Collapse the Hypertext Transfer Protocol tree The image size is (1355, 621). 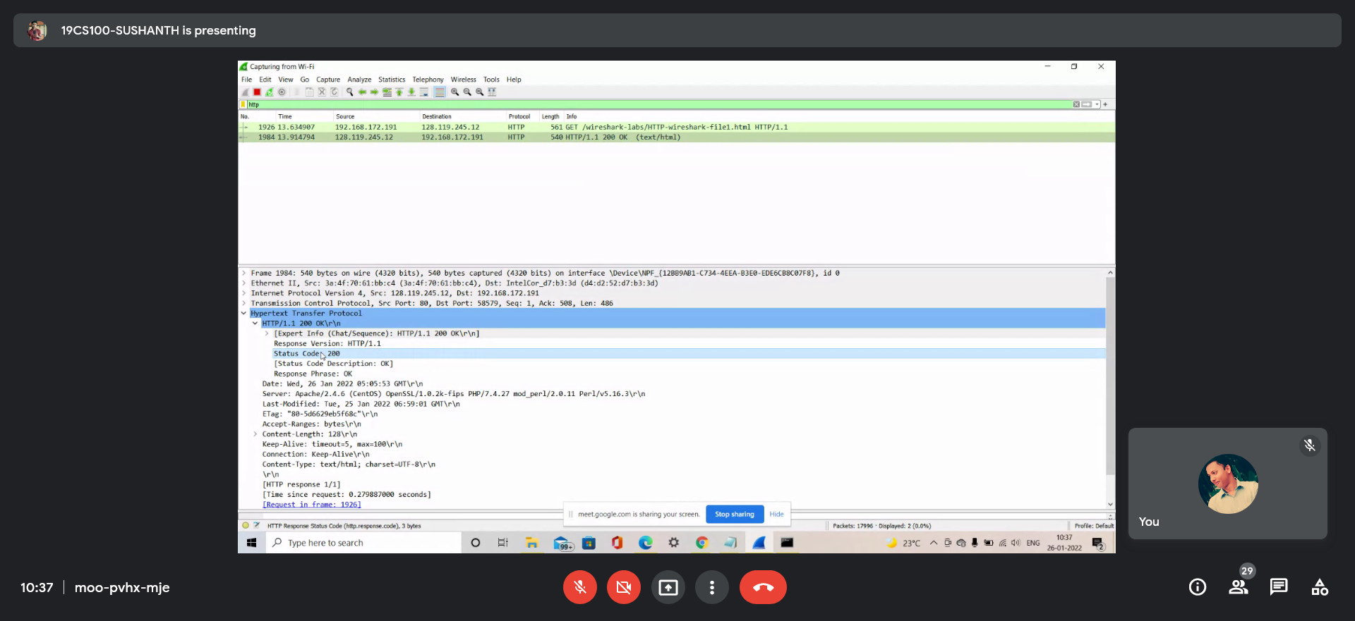click(x=244, y=314)
